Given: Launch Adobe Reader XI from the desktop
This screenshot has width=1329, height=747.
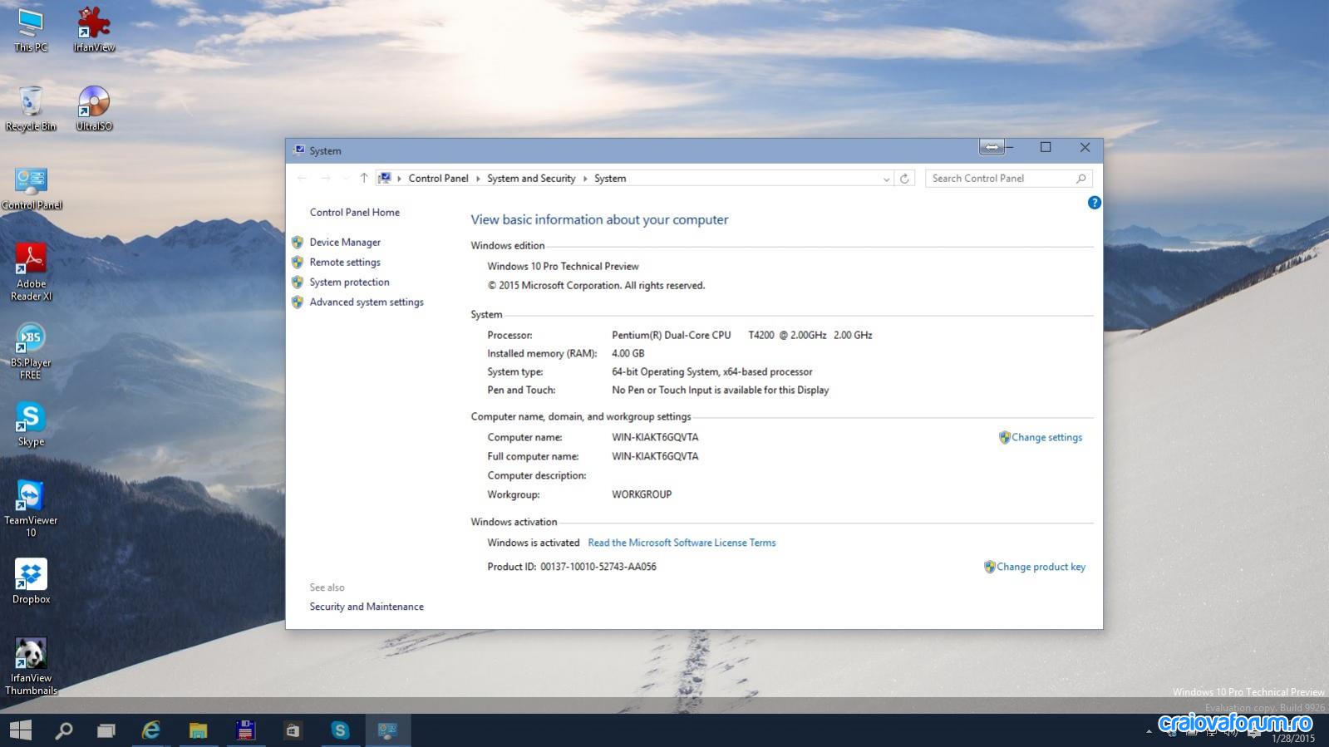Looking at the screenshot, I should (32, 272).
